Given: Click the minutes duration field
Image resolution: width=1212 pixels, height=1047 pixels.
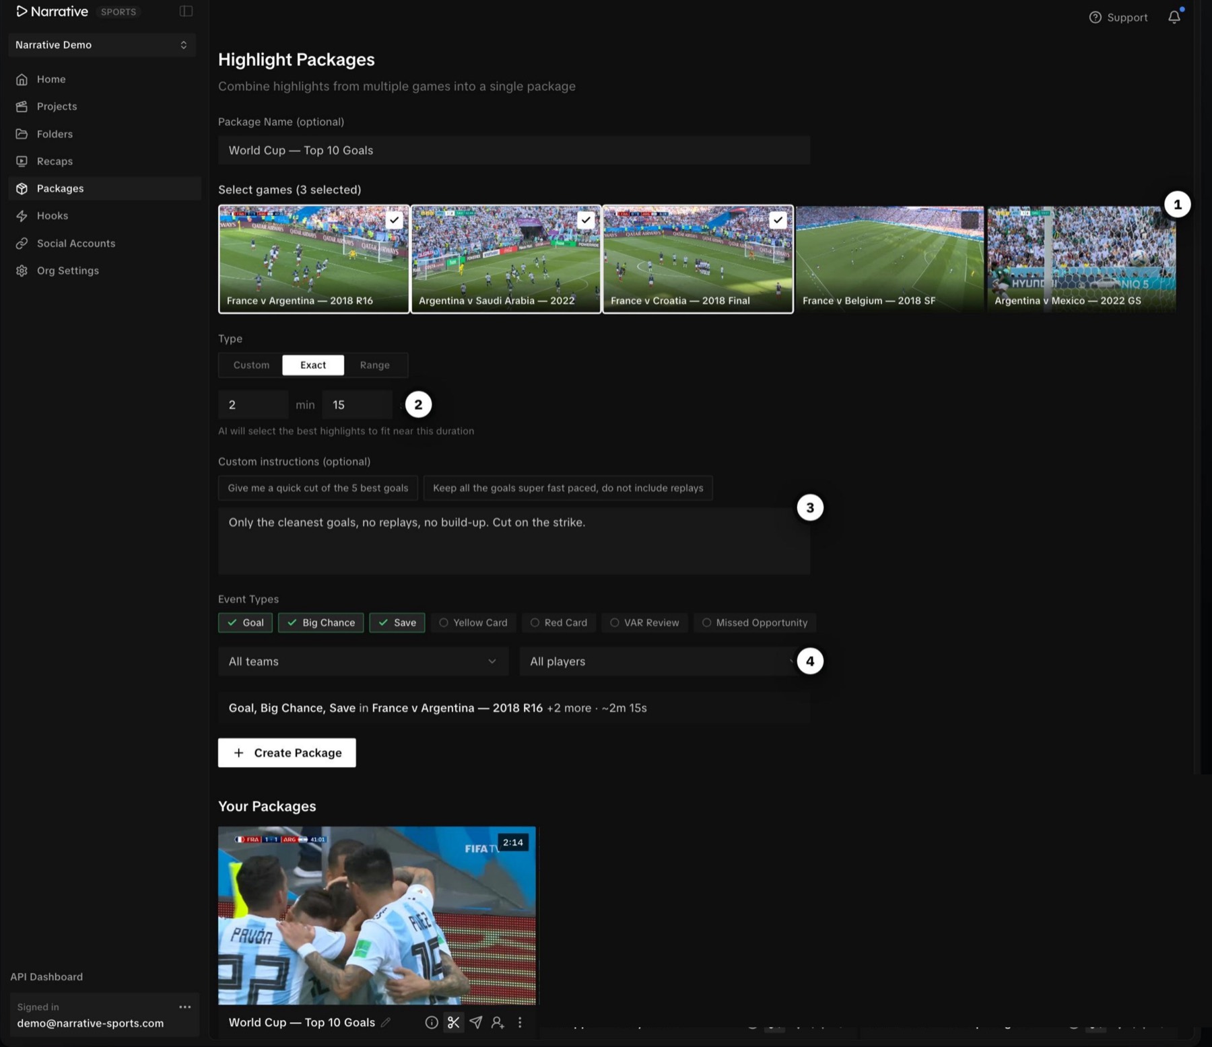Looking at the screenshot, I should [253, 405].
